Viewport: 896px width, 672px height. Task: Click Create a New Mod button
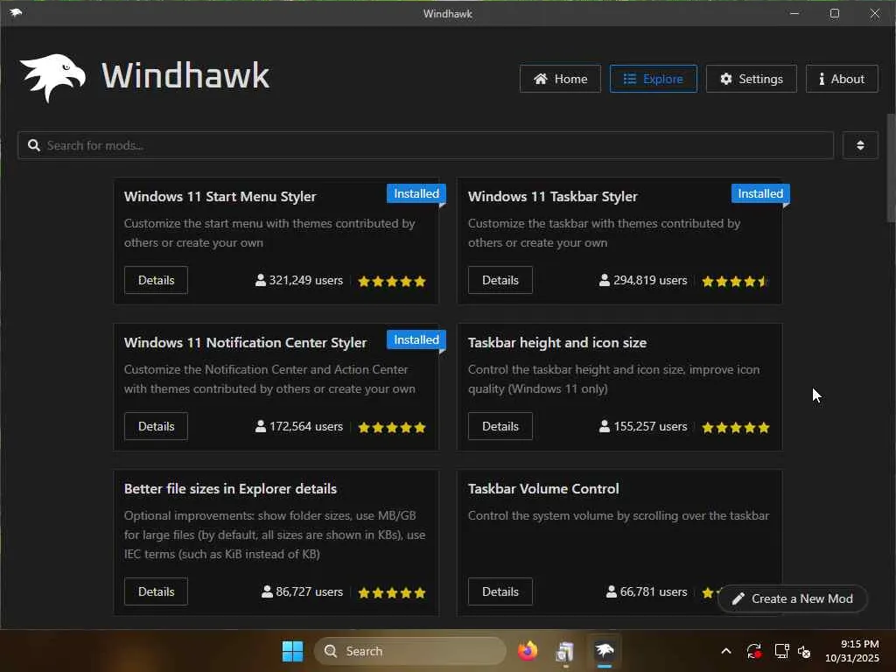pyautogui.click(x=793, y=598)
